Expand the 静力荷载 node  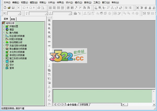tap(4, 33)
